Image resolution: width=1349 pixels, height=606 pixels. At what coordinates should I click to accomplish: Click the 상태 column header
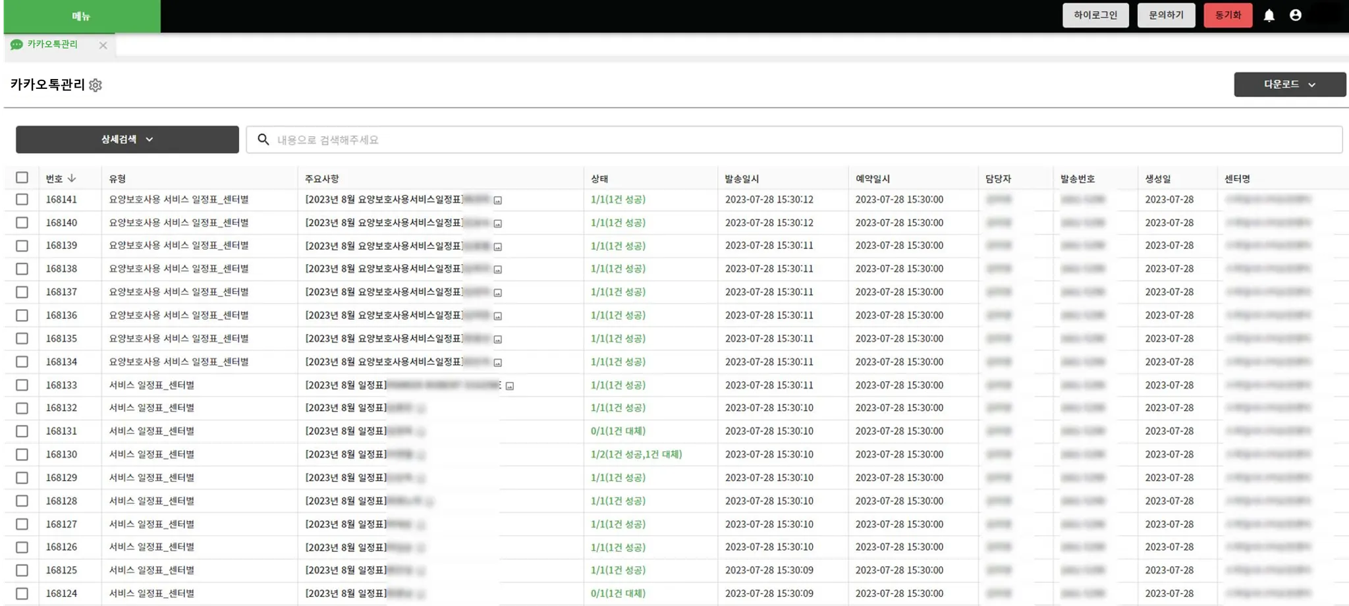tap(599, 179)
